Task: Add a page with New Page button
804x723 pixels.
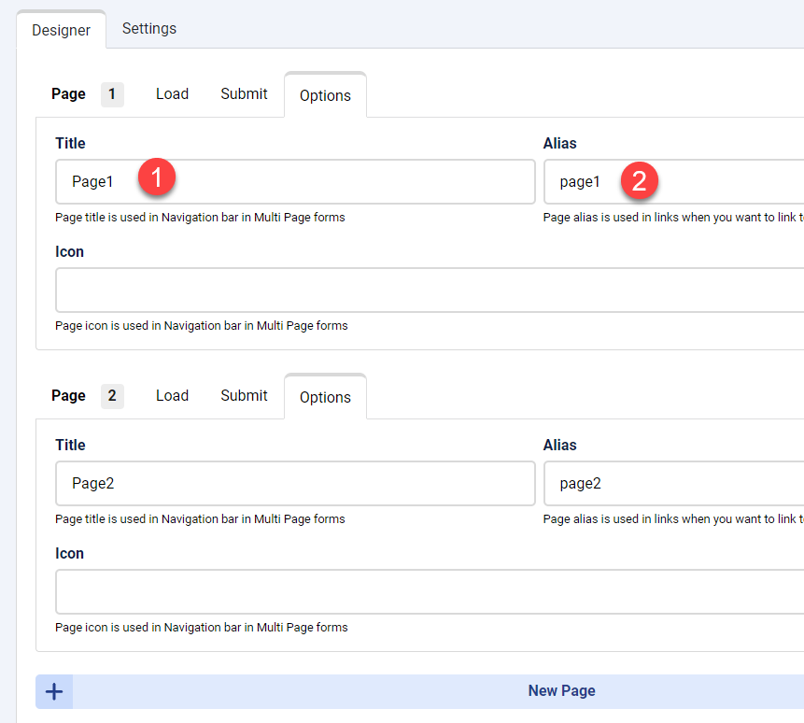Action: [x=561, y=691]
